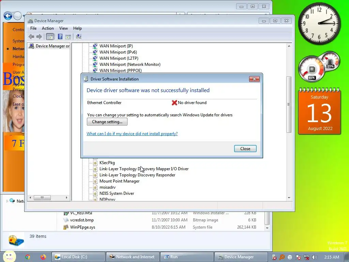The height and width of the screenshot is (262, 349).
Task: Click the red shield security tray icon
Action: pos(274,257)
